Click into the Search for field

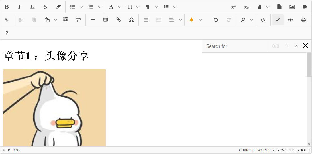point(235,46)
